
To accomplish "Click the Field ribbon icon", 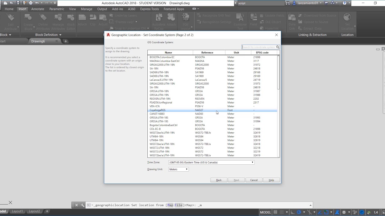I will (254, 18).
